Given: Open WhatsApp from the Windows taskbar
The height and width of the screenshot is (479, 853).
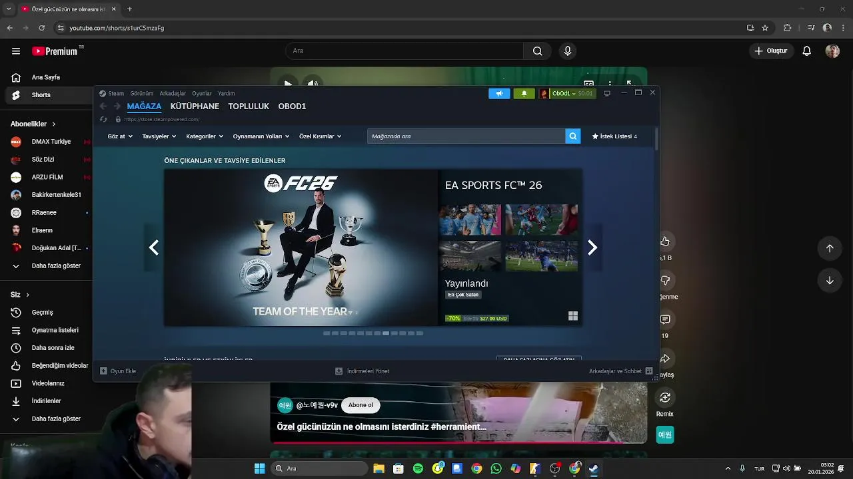Looking at the screenshot, I should coord(496,468).
